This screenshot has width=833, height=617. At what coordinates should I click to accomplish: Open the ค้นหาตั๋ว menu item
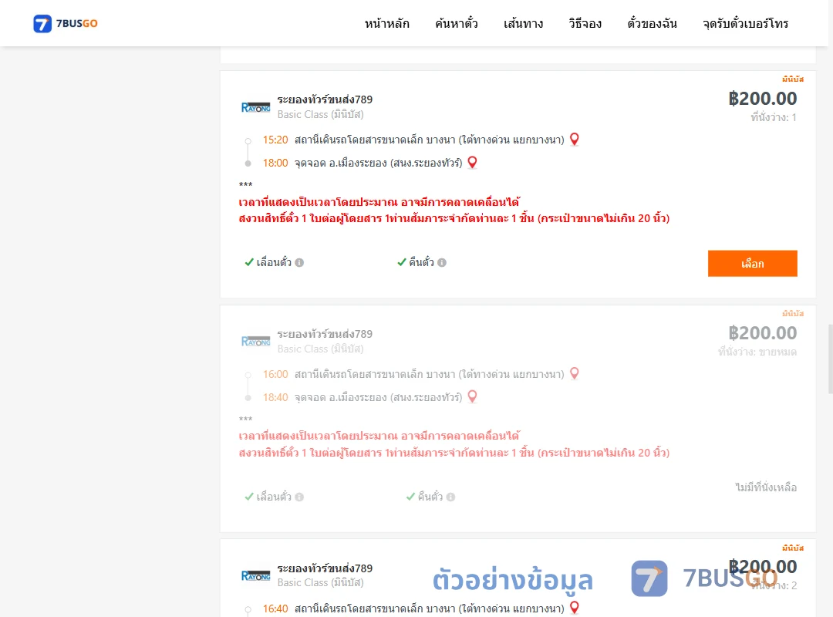point(457,23)
